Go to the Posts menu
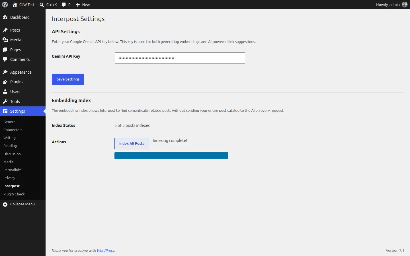This screenshot has height=256, width=410. pyautogui.click(x=23, y=30)
